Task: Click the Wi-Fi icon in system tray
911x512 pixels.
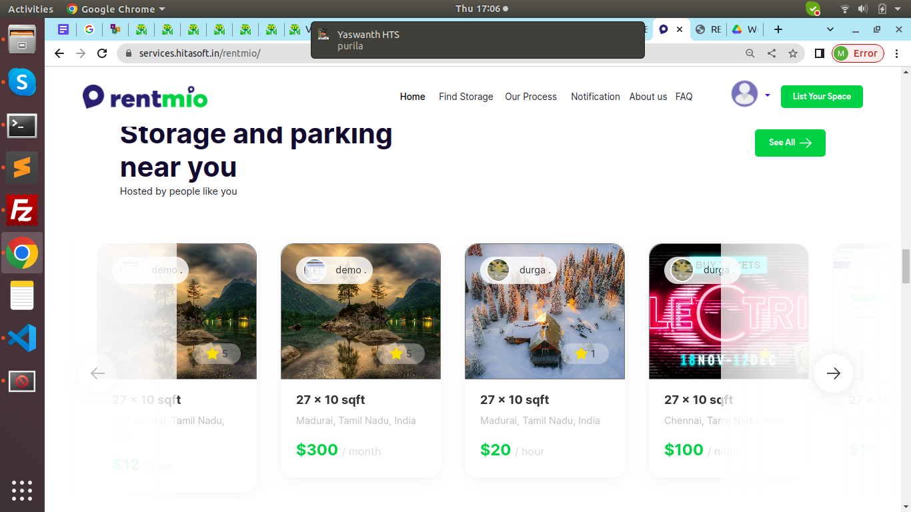Action: (845, 9)
